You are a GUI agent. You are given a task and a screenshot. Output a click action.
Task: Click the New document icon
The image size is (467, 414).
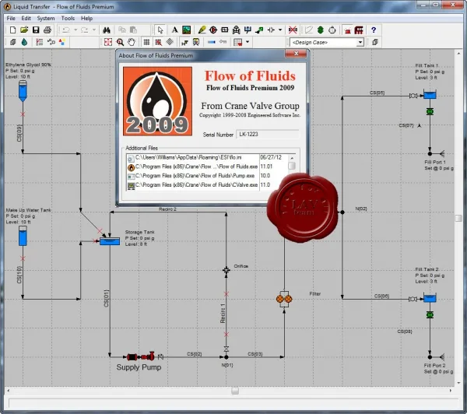[x=12, y=30]
